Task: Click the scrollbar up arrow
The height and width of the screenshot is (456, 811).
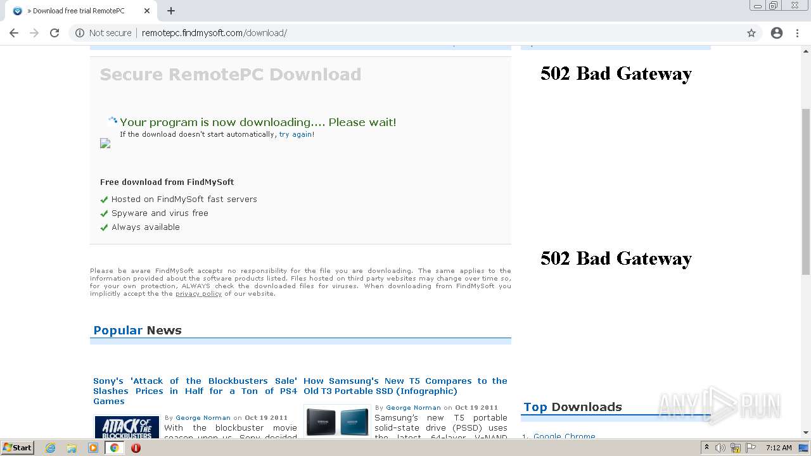Action: click(806, 50)
